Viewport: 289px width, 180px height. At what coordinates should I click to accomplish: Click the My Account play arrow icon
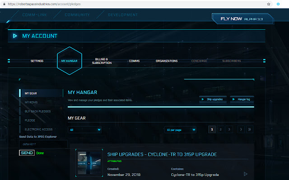click(15, 36)
